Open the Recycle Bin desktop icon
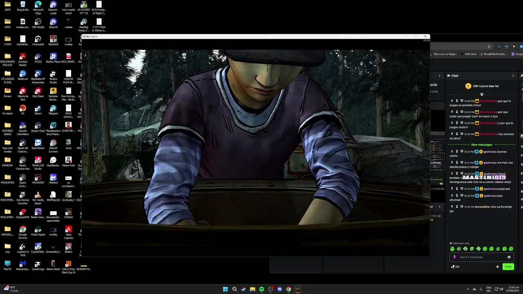Image resolution: width=523 pixels, height=294 pixels. (x=22, y=6)
